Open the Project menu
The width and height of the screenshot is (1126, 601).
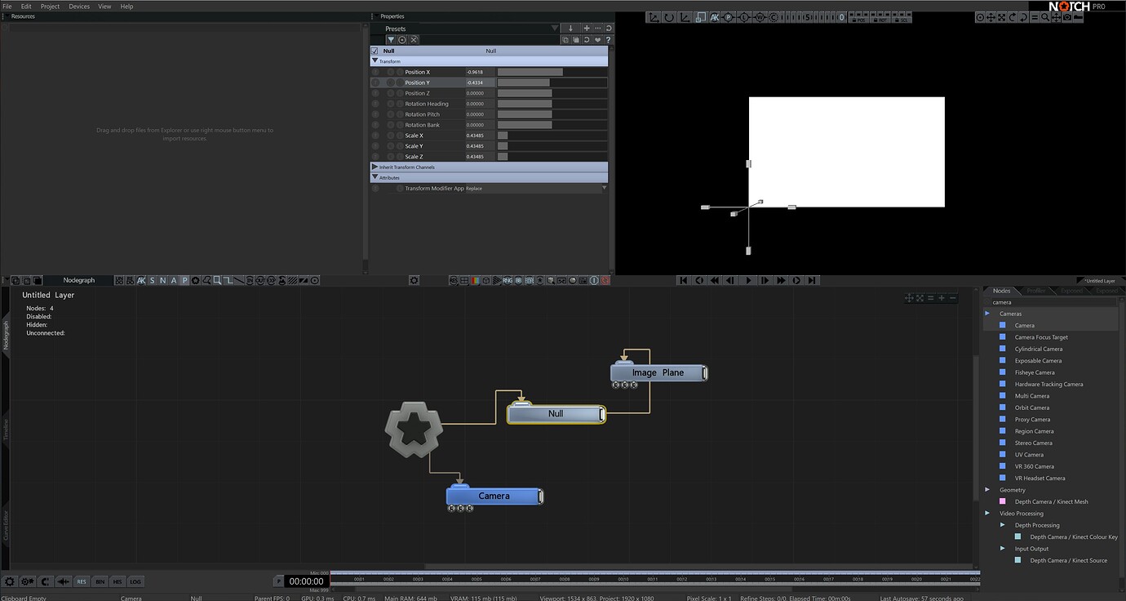click(x=50, y=6)
